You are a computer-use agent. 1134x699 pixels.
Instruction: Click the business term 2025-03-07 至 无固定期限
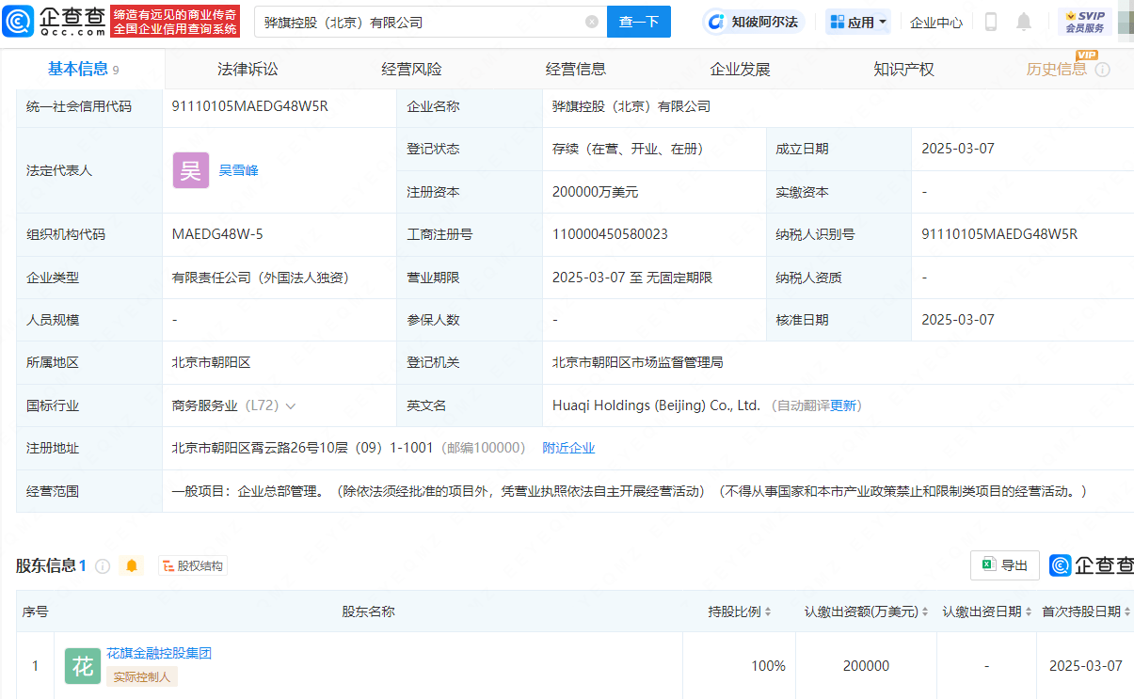[632, 278]
